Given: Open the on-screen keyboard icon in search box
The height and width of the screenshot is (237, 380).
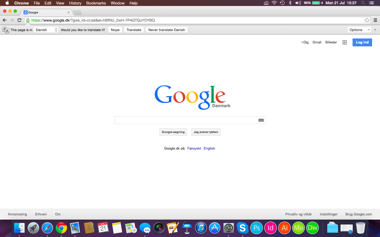Looking at the screenshot, I should tap(261, 120).
